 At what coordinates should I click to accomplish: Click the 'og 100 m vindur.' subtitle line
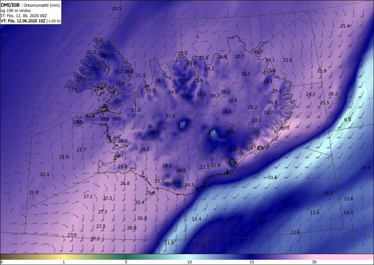click(16, 10)
